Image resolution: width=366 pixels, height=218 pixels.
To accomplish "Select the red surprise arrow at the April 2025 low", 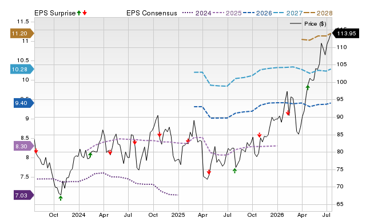I will [209, 172].
